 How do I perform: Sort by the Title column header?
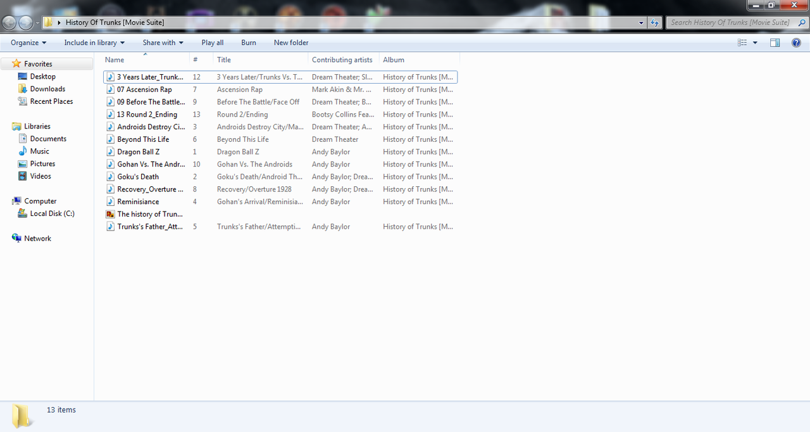coord(261,60)
